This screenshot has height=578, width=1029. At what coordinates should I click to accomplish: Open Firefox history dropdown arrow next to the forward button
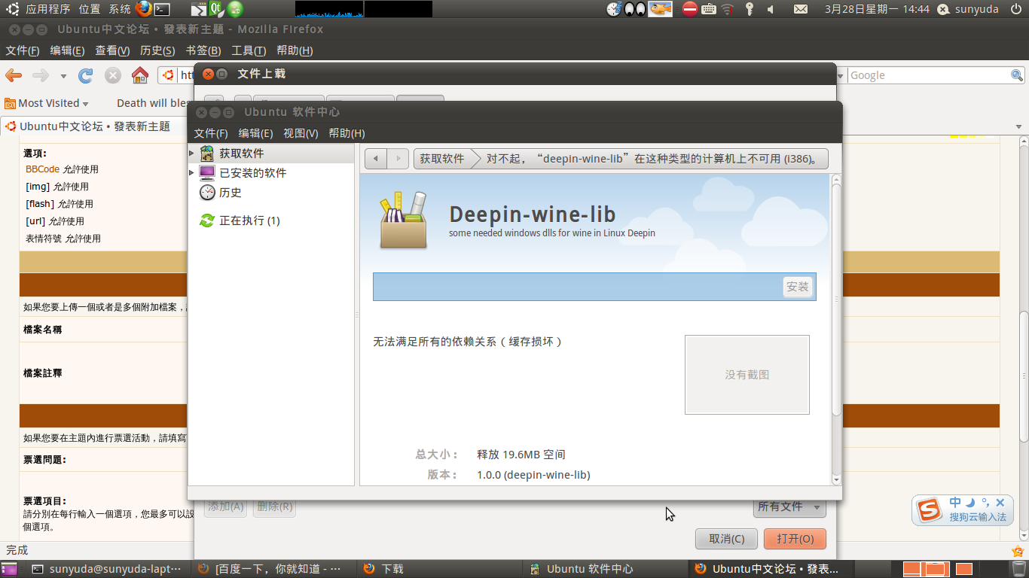pos(63,76)
